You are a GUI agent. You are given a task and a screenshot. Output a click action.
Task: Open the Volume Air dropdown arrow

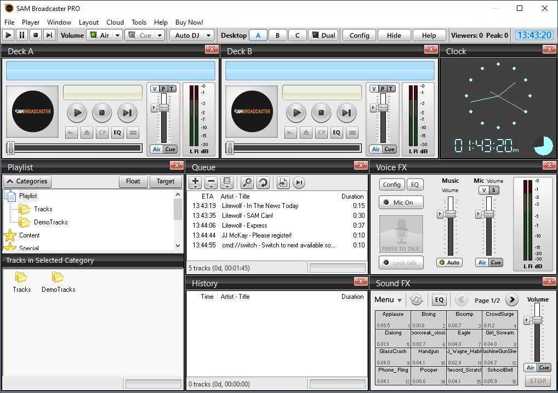point(118,35)
